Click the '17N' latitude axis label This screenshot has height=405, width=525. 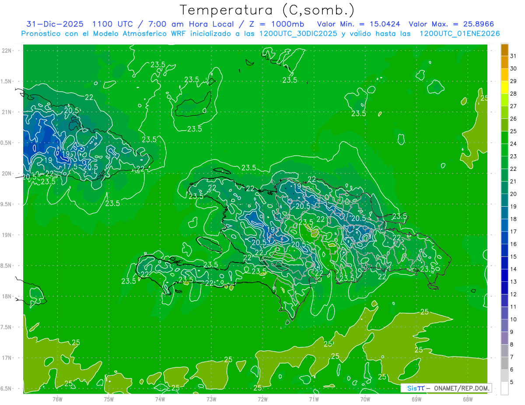point(7,358)
